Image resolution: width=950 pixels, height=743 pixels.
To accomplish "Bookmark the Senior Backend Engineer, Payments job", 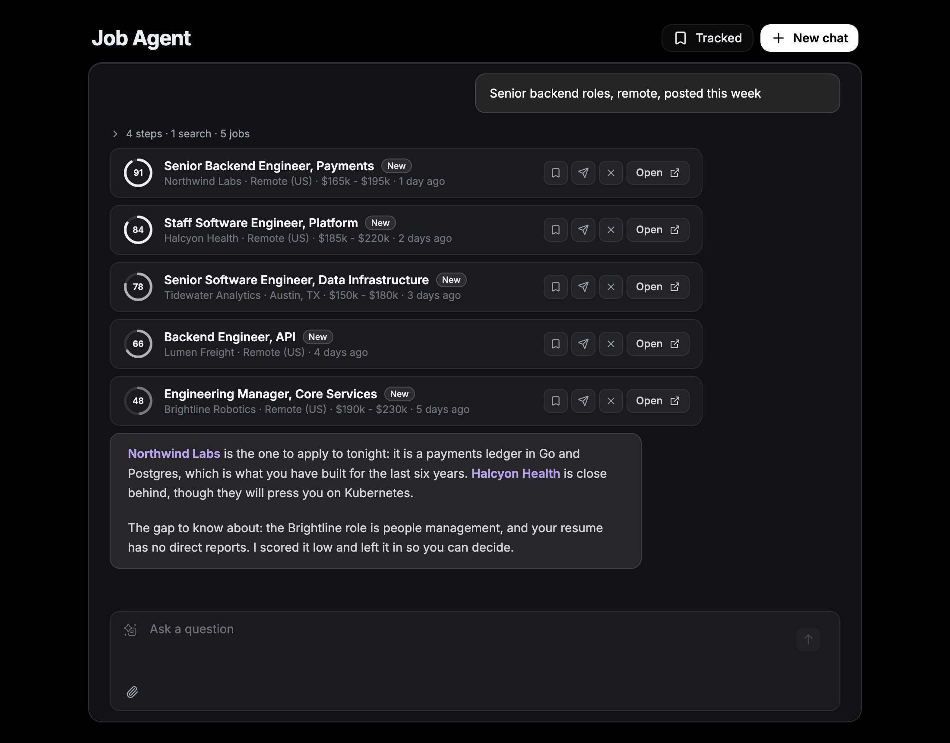I will [555, 173].
